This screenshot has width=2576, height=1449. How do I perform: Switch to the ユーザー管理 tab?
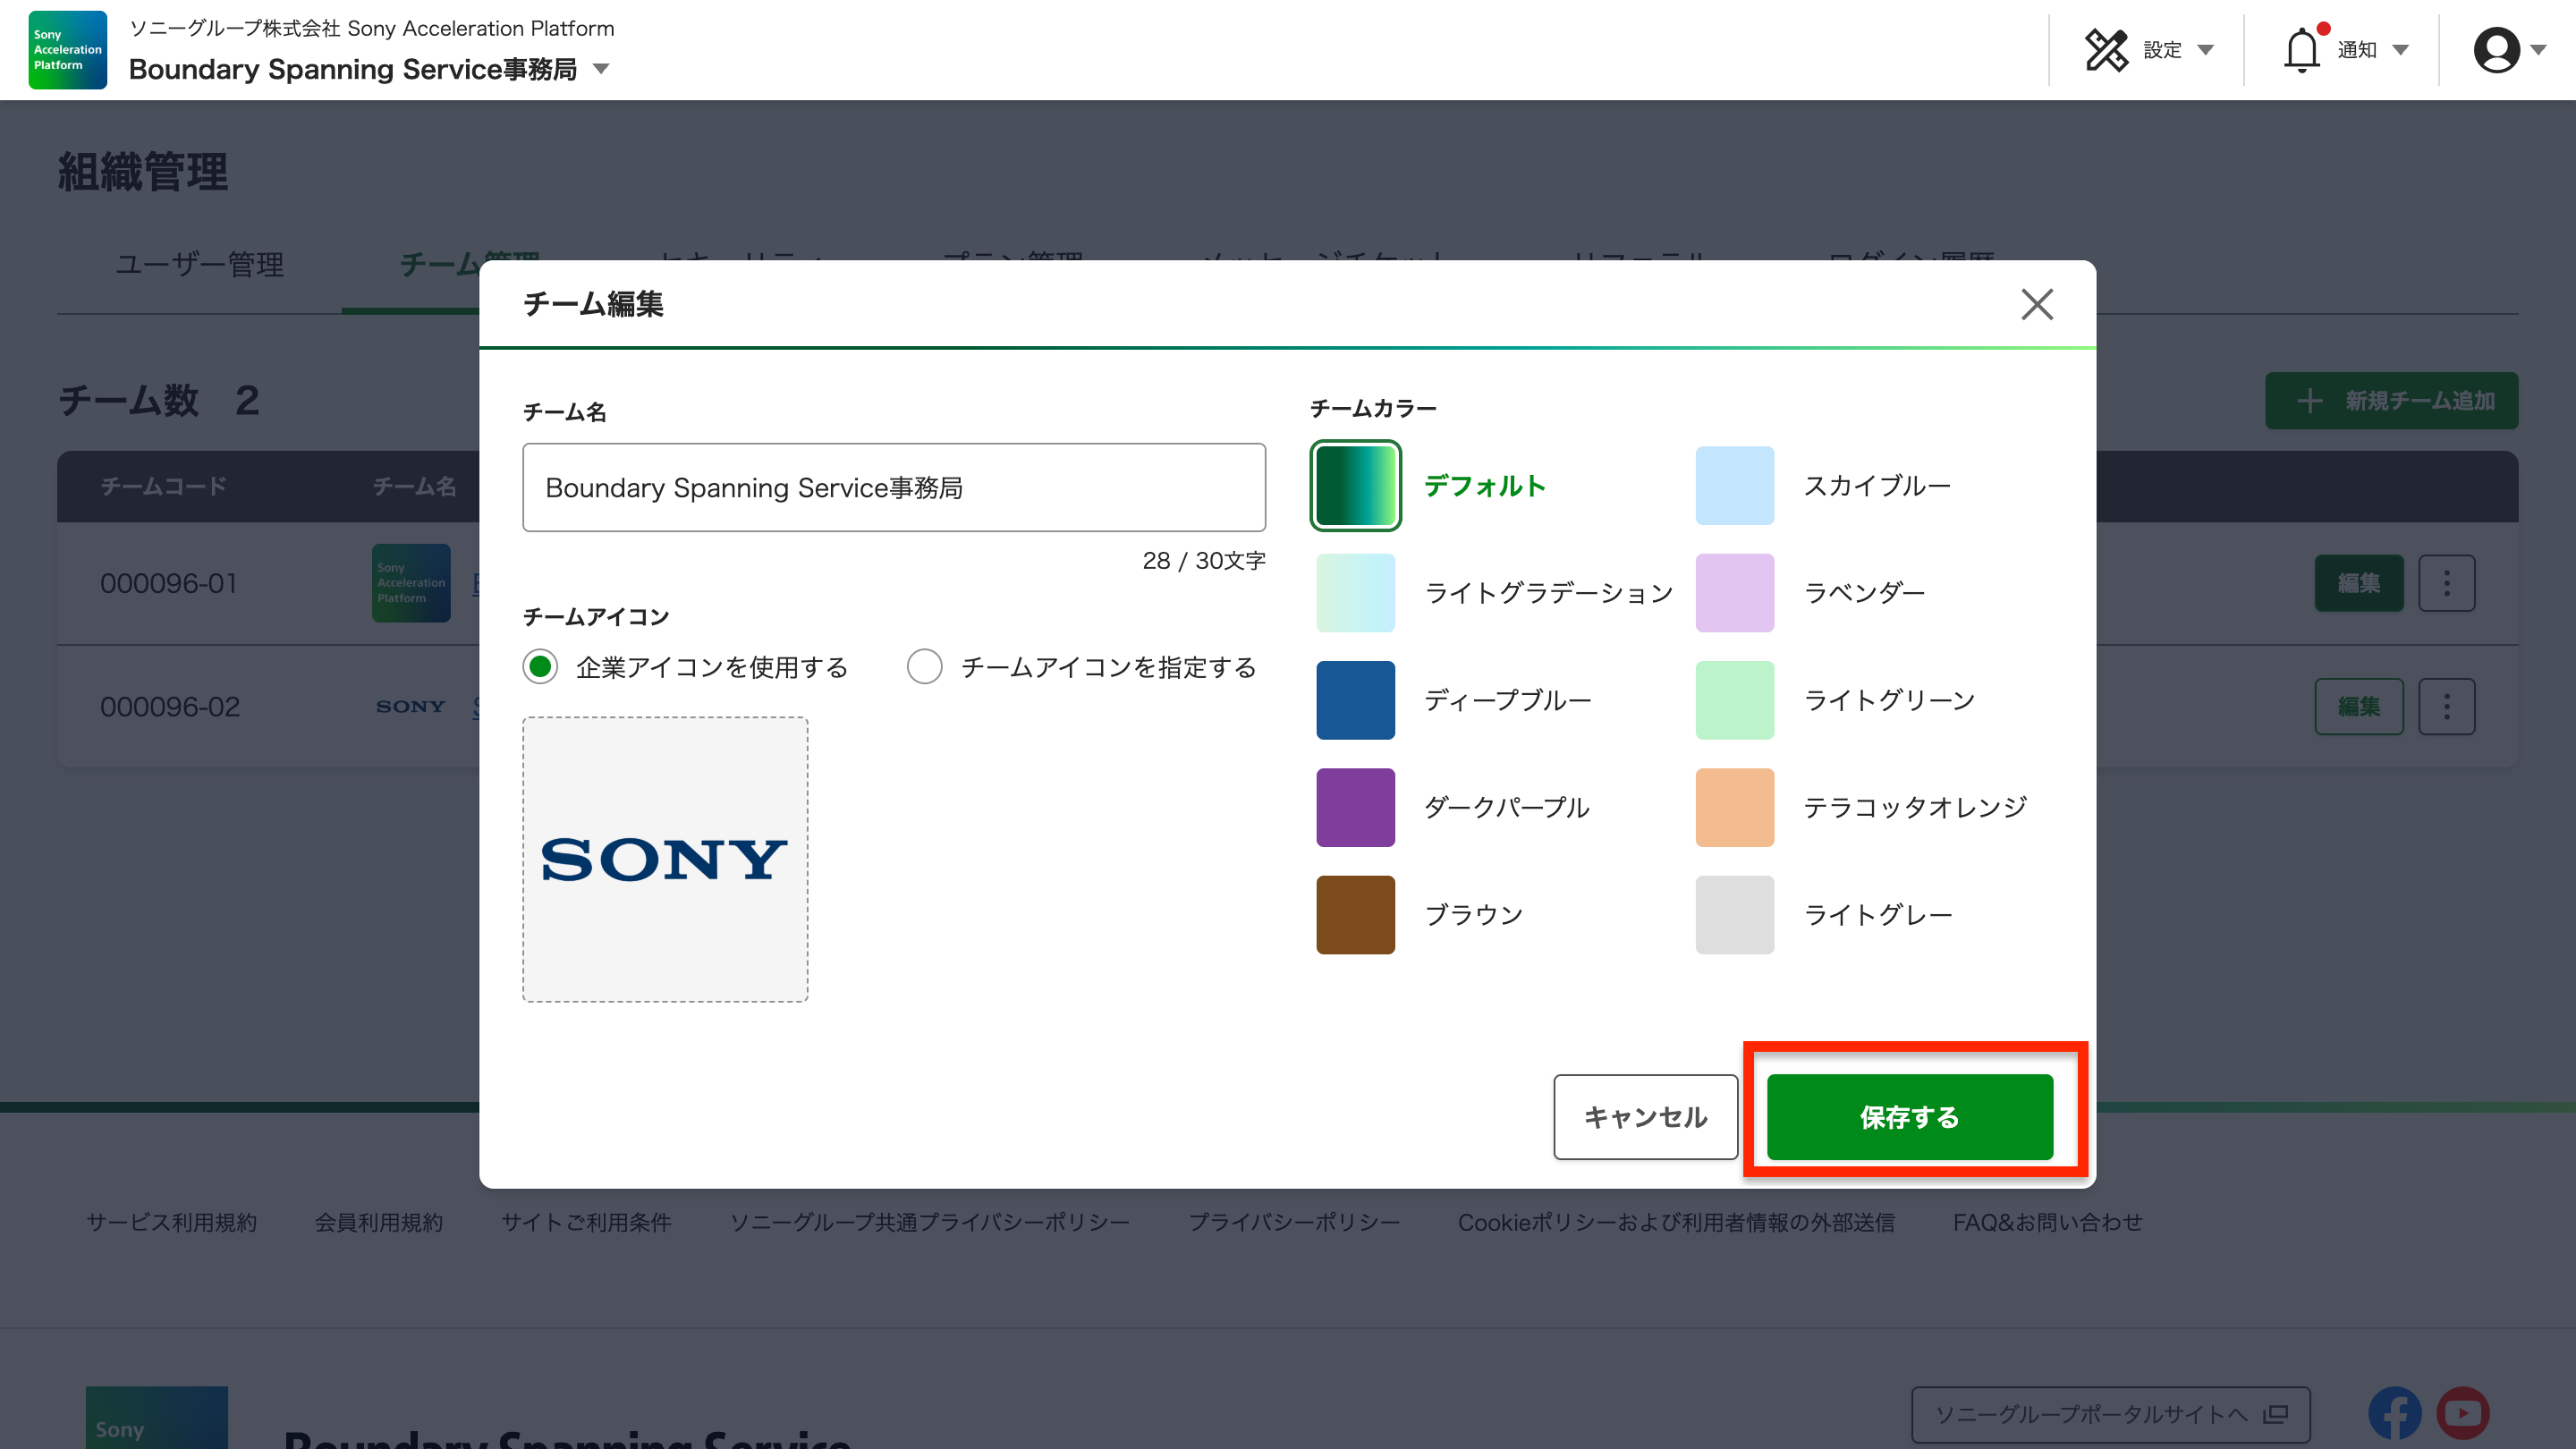point(199,266)
